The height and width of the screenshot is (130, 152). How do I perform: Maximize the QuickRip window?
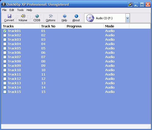[142, 4]
